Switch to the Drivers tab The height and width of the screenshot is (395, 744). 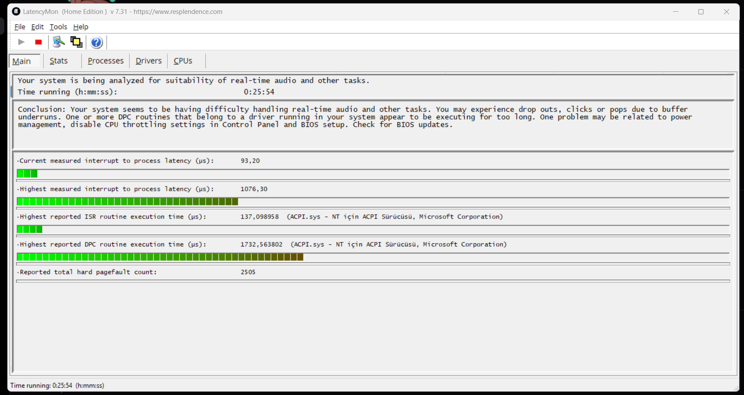click(148, 61)
